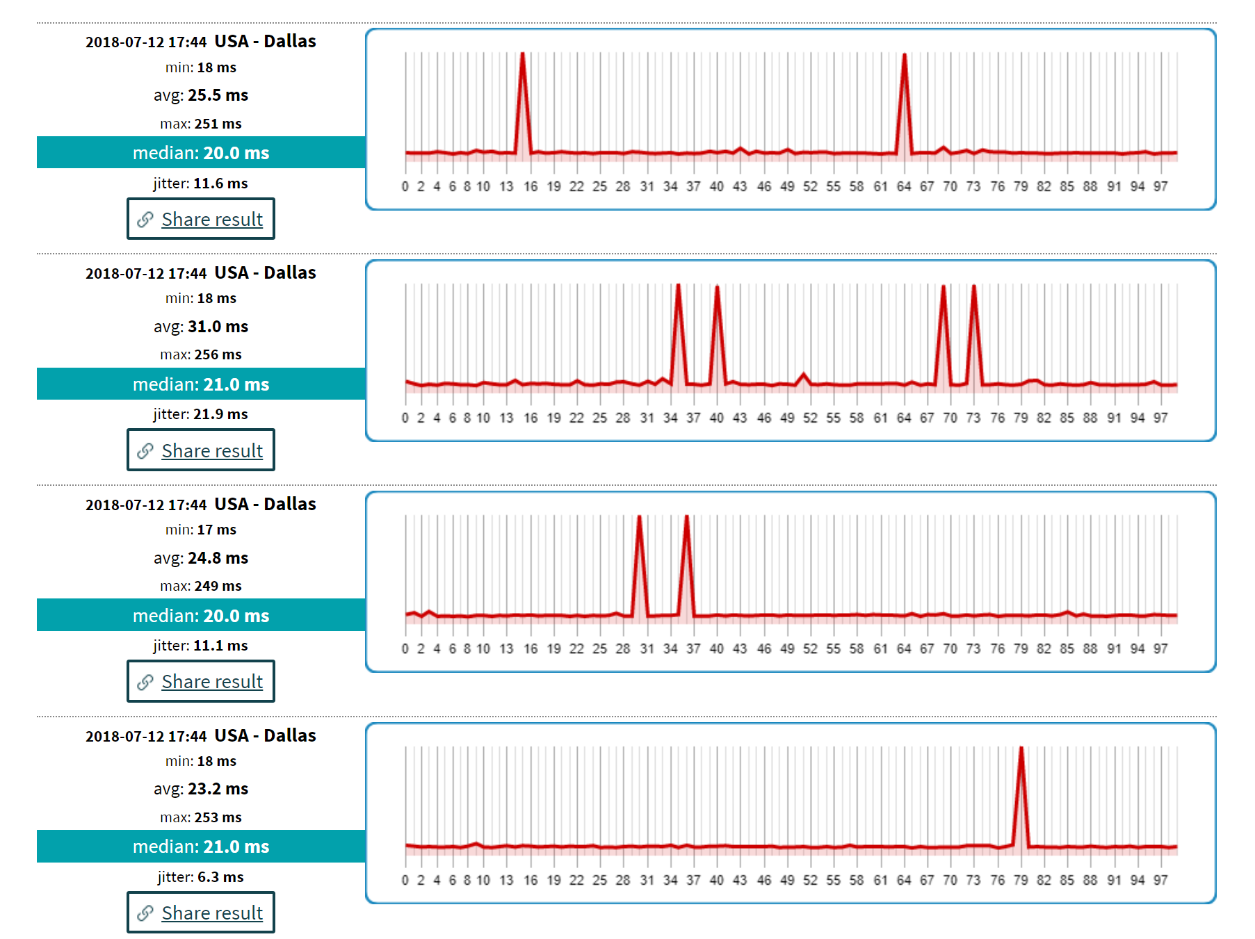Image resolution: width=1255 pixels, height=939 pixels.
Task: Click the spike near sample 30 in the avg 24.8 ms result chart
Action: point(640,564)
